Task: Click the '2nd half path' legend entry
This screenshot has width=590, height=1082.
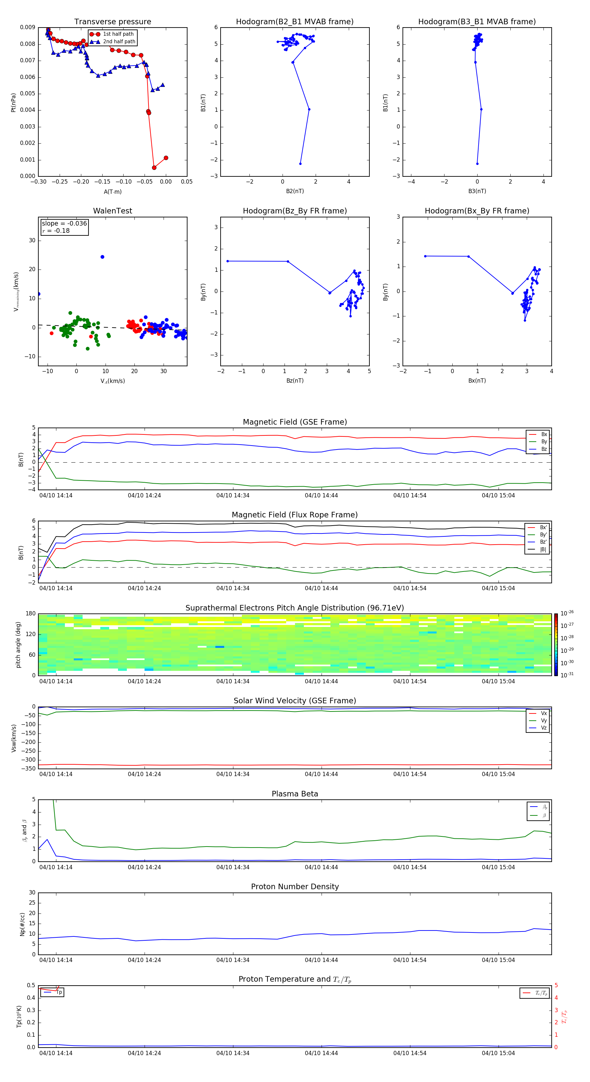Action: (112, 42)
